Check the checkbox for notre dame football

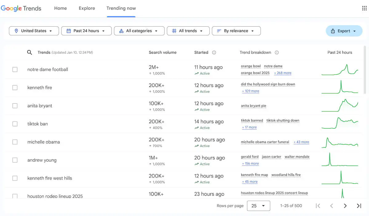pyautogui.click(x=15, y=70)
